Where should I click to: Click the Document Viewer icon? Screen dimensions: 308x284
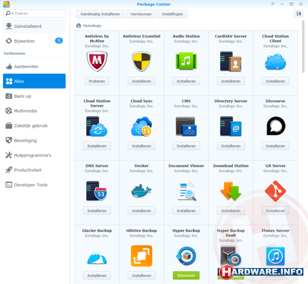pyautogui.click(x=187, y=191)
